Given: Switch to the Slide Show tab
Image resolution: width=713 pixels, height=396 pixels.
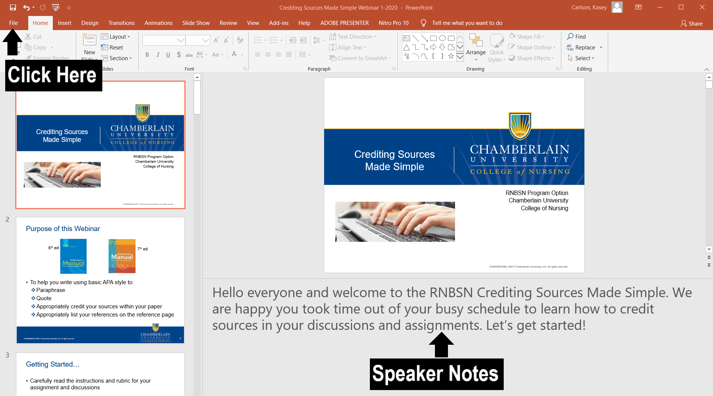Looking at the screenshot, I should coord(196,23).
